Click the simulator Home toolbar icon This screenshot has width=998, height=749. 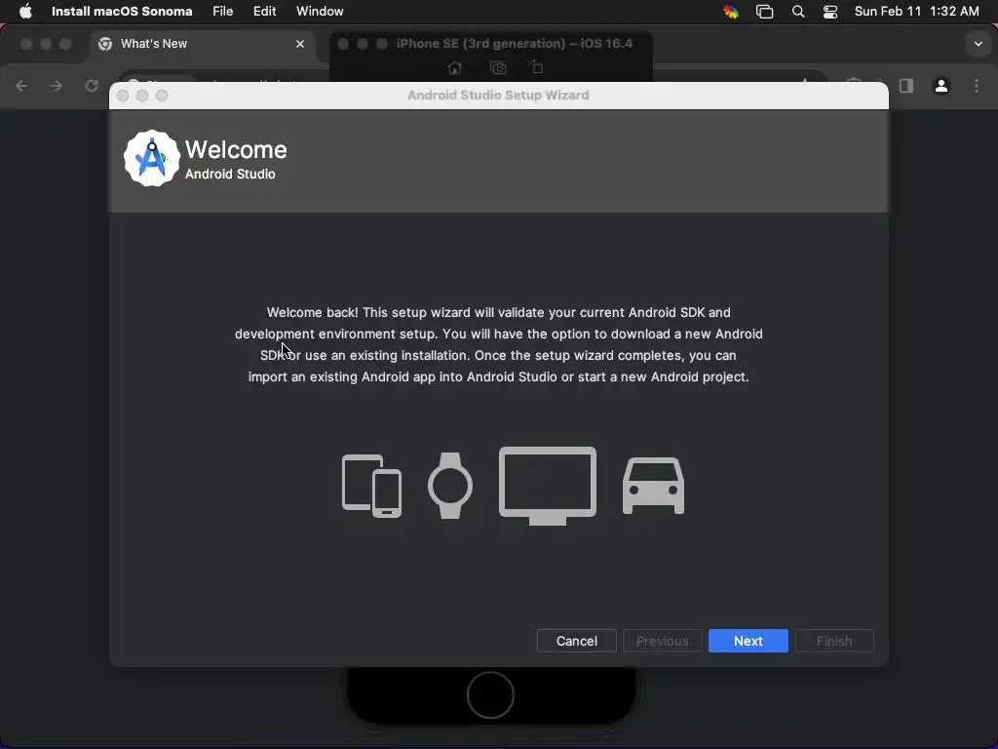coord(454,67)
